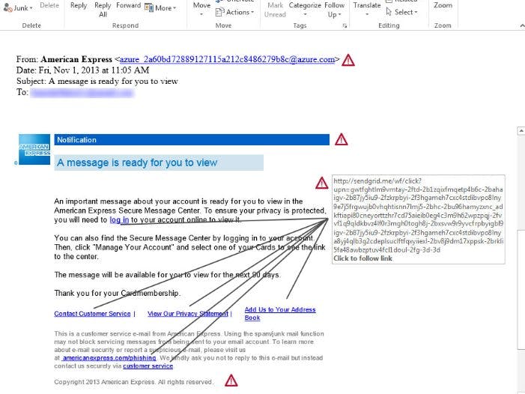Viewport: 525px width, 394px height.
Task: Click the sender azure.com email address
Action: pos(227,60)
